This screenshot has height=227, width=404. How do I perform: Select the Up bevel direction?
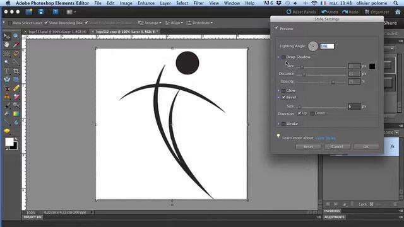[299, 113]
